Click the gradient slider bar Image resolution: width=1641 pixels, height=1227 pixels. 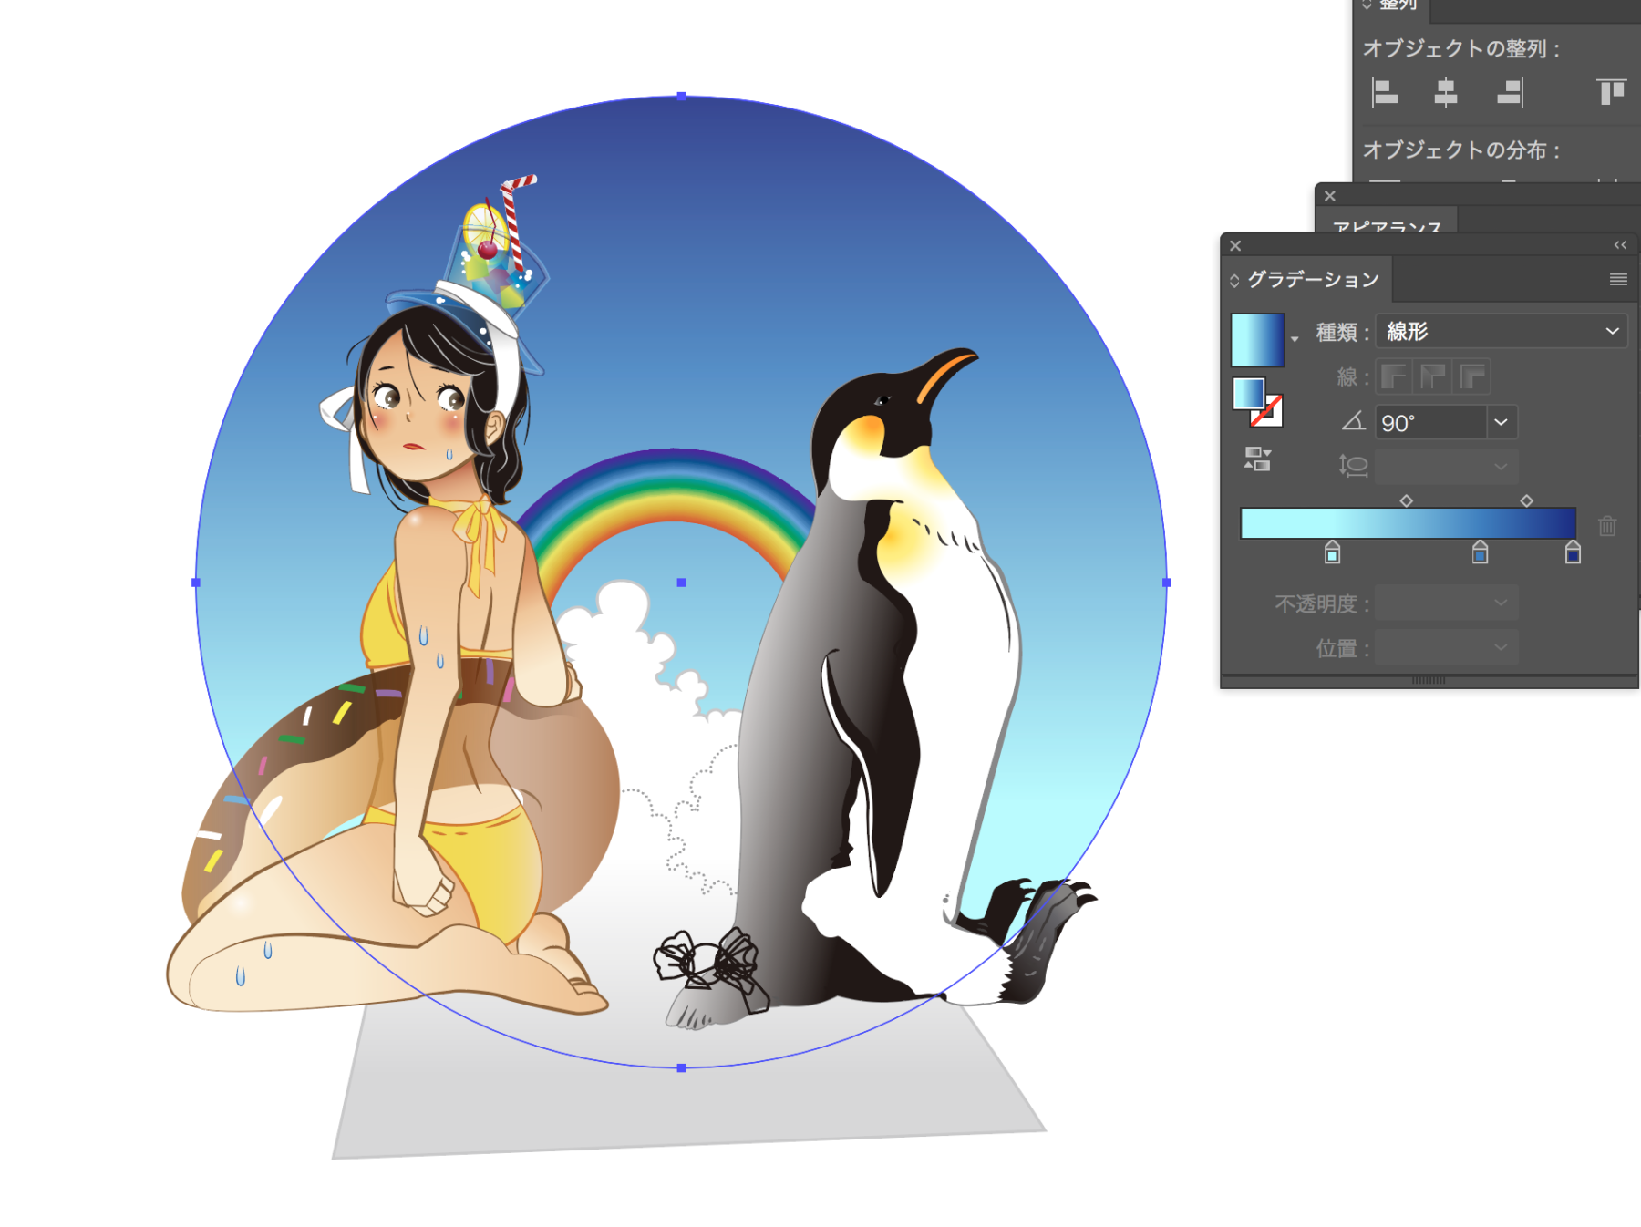(1409, 523)
